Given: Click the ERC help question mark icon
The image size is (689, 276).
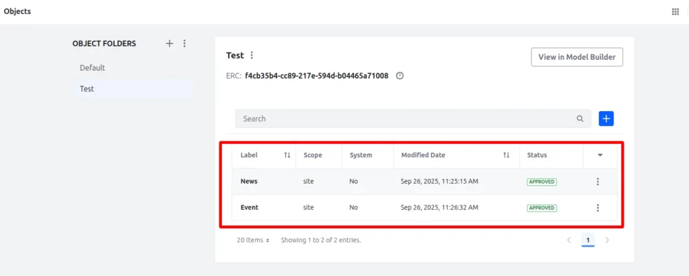Looking at the screenshot, I should (x=400, y=76).
